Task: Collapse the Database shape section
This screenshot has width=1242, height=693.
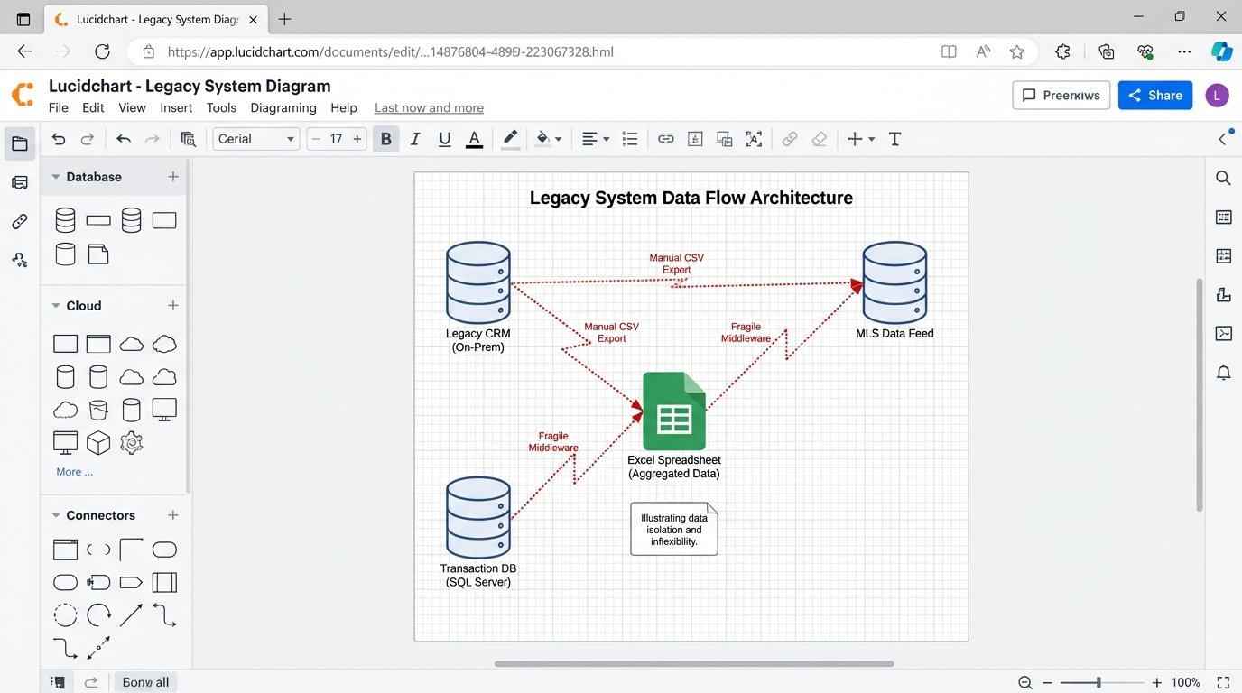Action: pyautogui.click(x=56, y=176)
